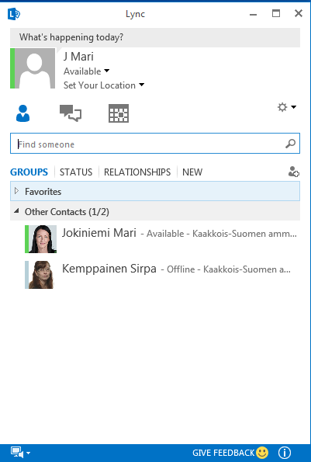The image size is (311, 462).
Task: Click the search magnifier icon
Action: 290,144
